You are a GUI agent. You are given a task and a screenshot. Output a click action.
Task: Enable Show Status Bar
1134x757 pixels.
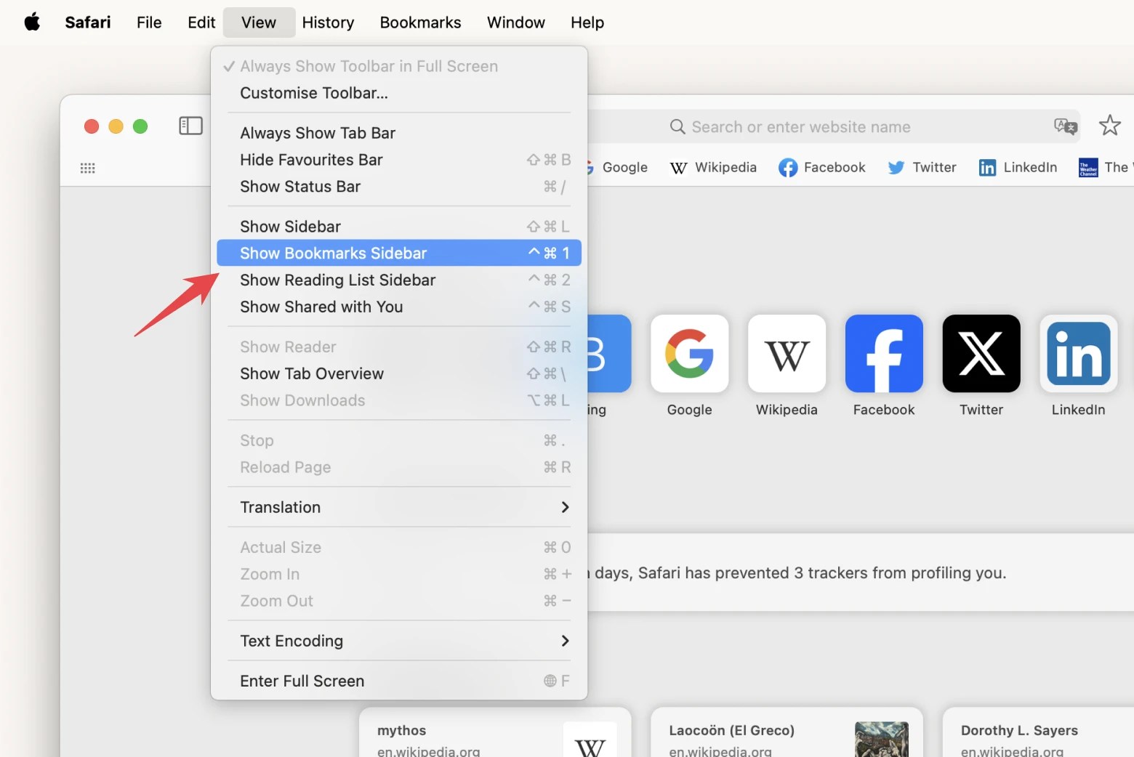click(x=300, y=187)
